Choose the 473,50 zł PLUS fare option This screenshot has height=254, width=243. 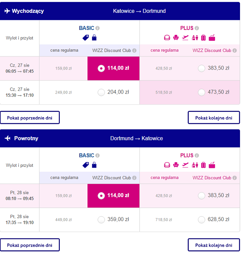[202, 92]
